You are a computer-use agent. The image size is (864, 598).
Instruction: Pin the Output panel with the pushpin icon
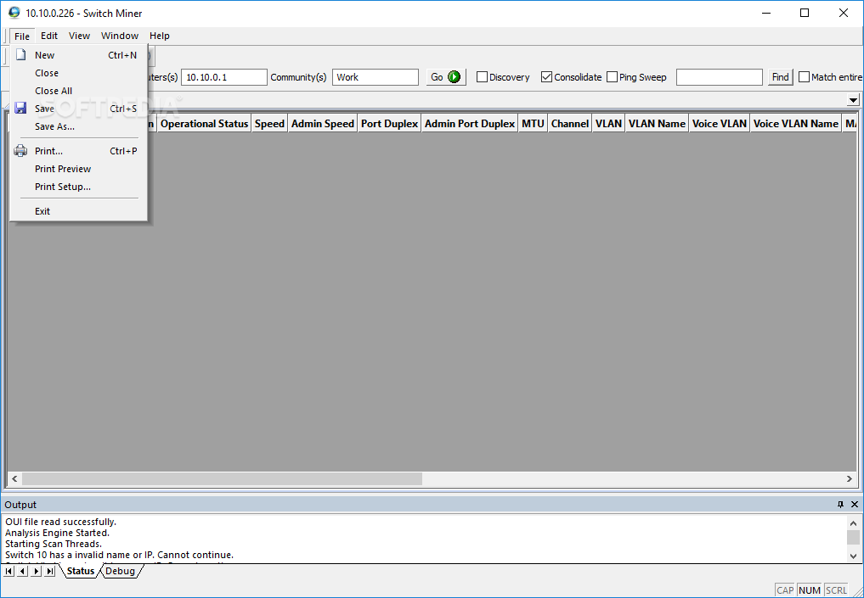pos(840,505)
